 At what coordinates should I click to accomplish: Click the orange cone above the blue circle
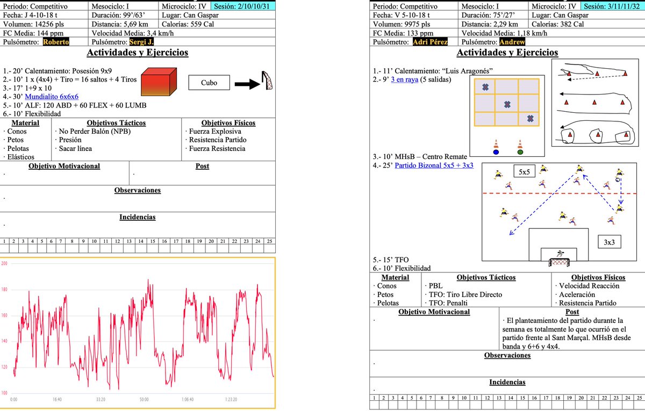(x=496, y=143)
